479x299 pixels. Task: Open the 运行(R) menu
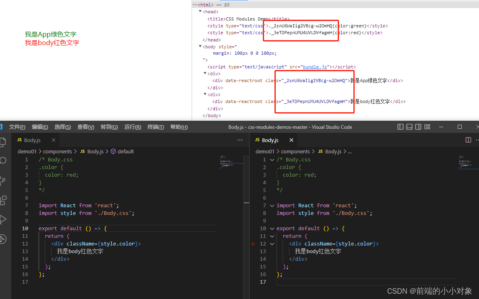132,127
